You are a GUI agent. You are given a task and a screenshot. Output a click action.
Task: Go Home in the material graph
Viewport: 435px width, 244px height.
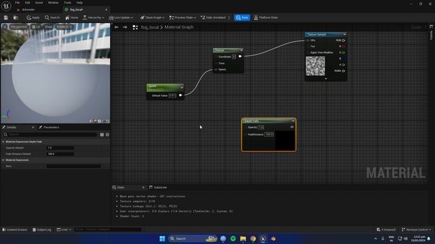(x=71, y=18)
